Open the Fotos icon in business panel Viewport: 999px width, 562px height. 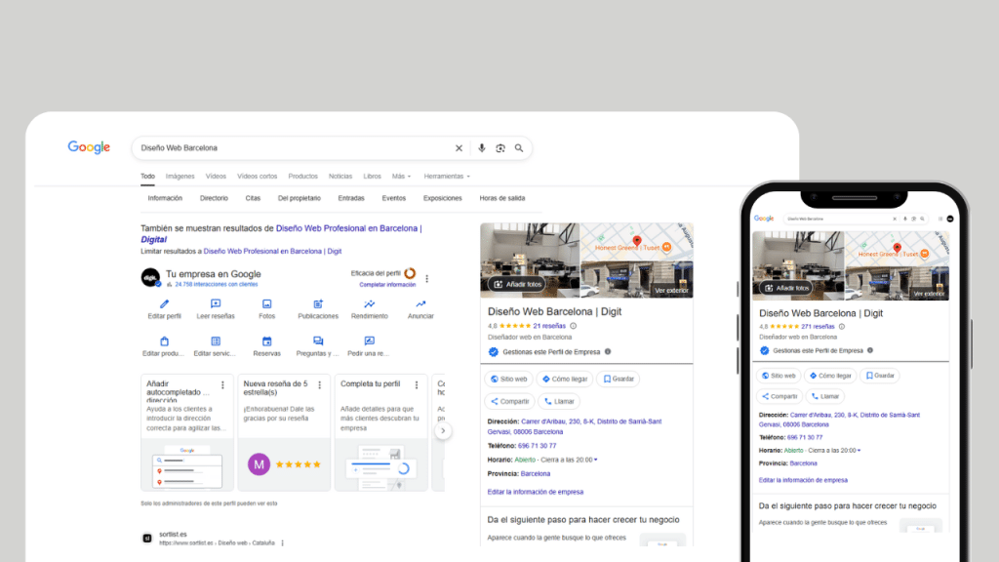[266, 304]
